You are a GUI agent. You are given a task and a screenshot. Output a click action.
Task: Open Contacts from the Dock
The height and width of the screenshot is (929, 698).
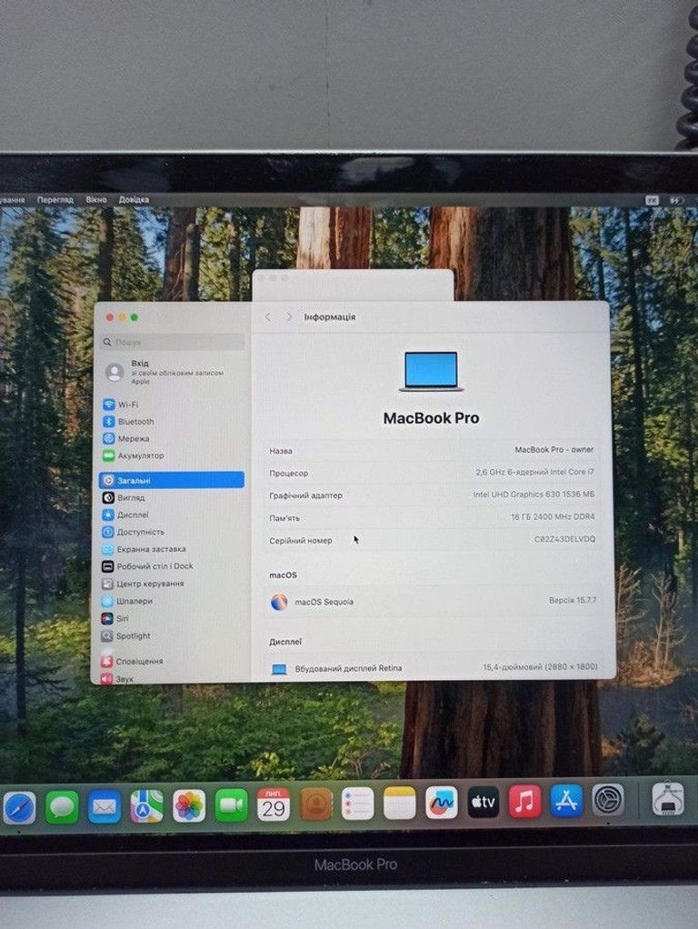(315, 804)
